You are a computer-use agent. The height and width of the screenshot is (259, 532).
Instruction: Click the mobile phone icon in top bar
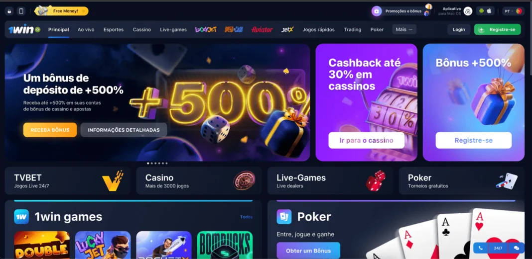pos(21,11)
